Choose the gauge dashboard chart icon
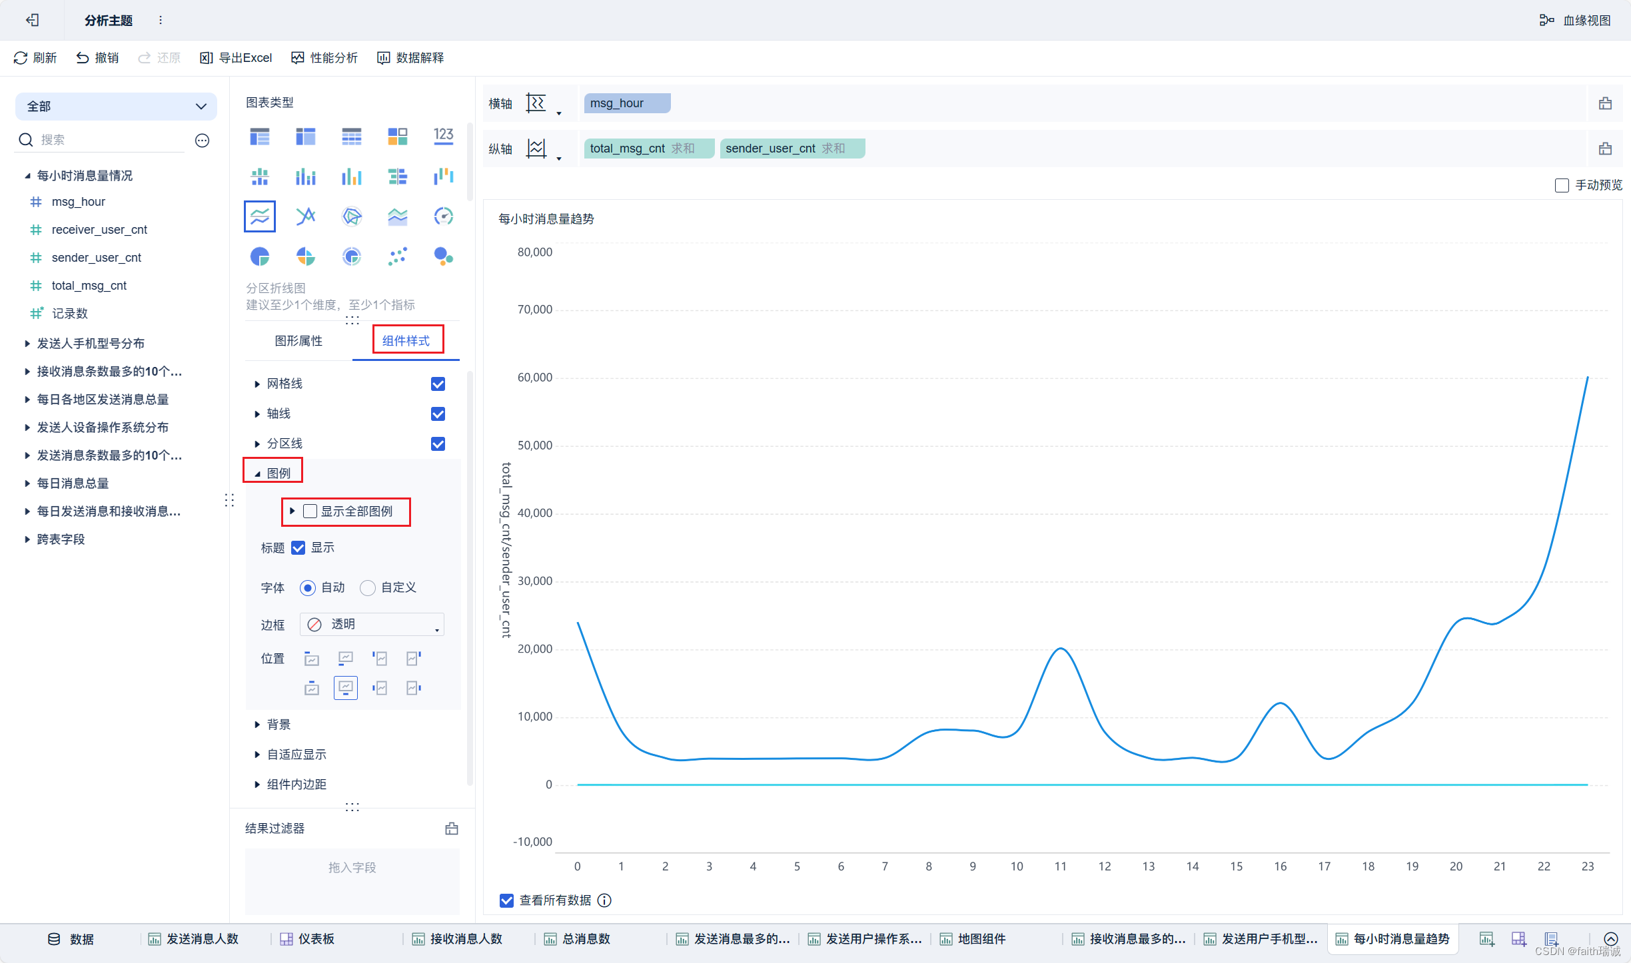1631x963 pixels. [443, 216]
